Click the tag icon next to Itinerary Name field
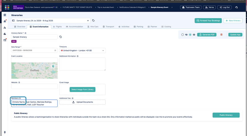 (61, 37)
